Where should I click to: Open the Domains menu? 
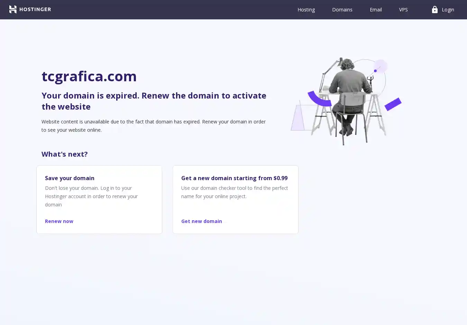pos(342,10)
